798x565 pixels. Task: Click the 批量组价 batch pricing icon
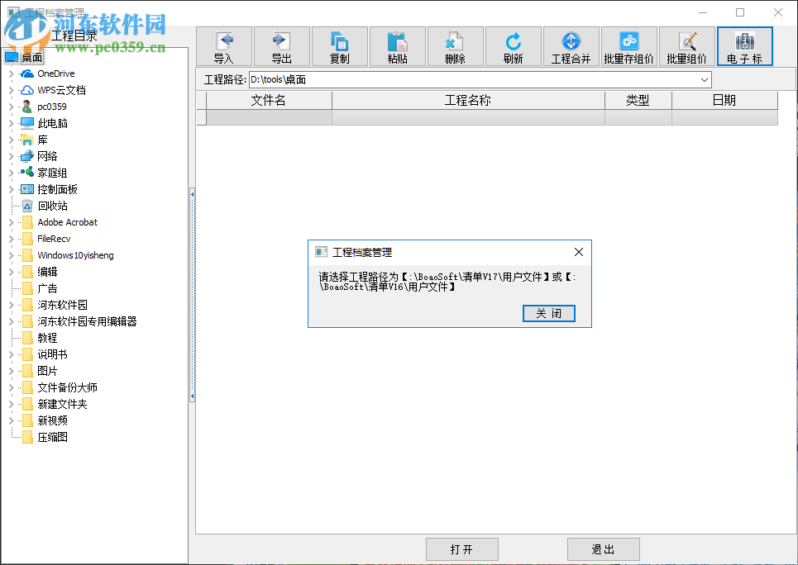[x=686, y=46]
